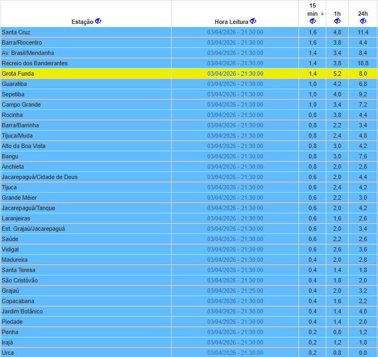This screenshot has width=378, height=357.
Task: Click Tijuca/Muda 24h value 4,8
Action: (363, 136)
